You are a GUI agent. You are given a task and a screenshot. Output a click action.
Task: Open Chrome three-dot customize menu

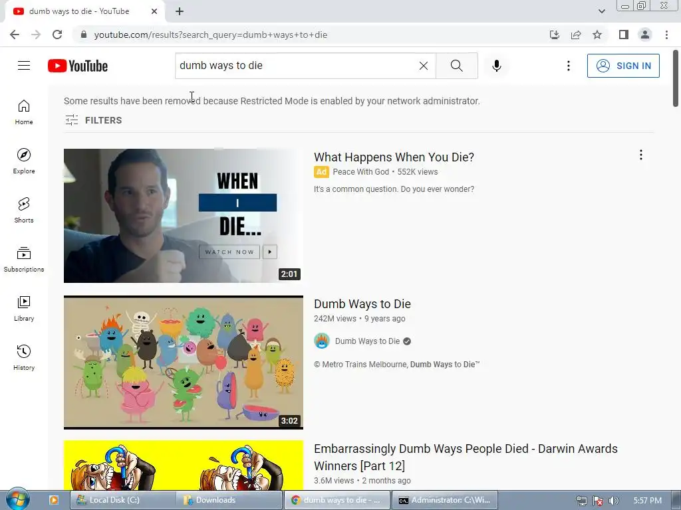(666, 35)
